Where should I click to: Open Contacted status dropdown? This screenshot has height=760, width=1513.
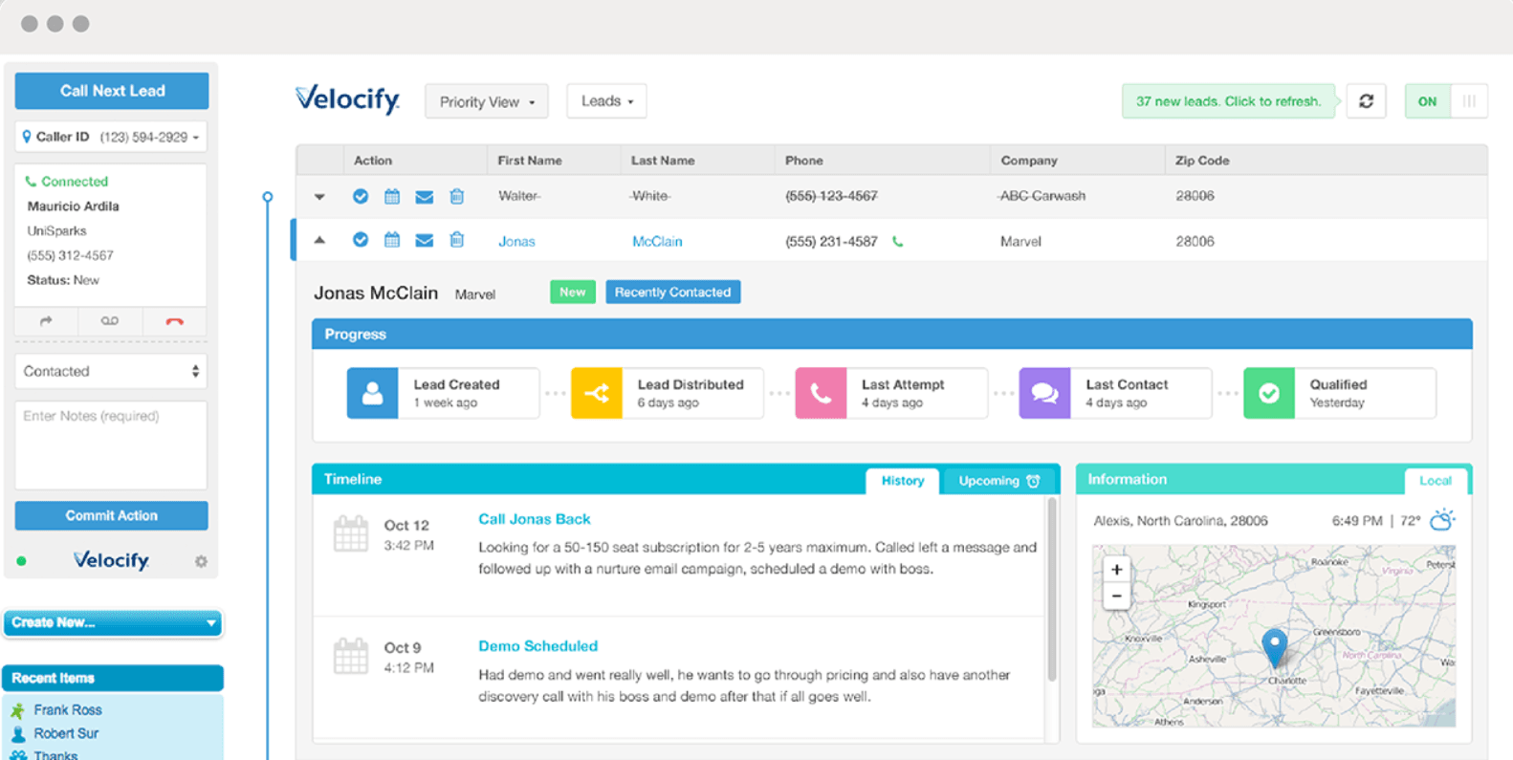tap(111, 371)
